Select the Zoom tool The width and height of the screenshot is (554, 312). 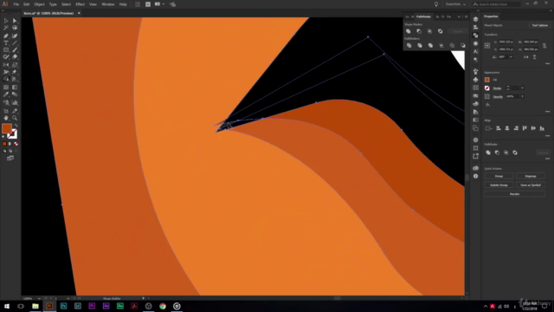(15, 118)
